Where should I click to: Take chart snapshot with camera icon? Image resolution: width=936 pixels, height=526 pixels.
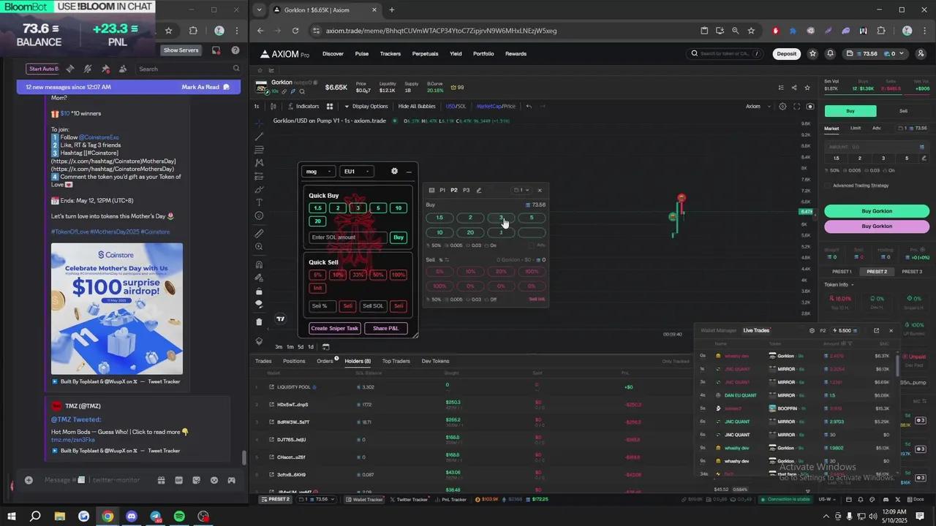pos(810,106)
